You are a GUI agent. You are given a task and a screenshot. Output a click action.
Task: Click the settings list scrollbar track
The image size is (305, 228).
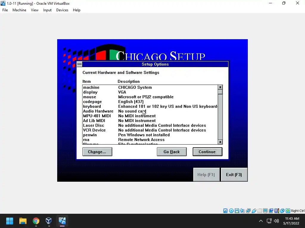point(220,117)
